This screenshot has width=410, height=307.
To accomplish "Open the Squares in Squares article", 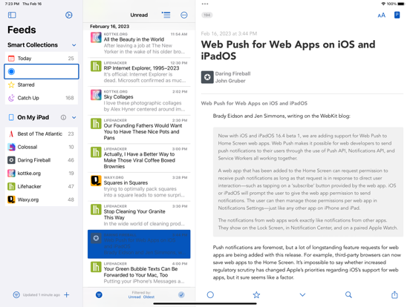I will (139, 187).
